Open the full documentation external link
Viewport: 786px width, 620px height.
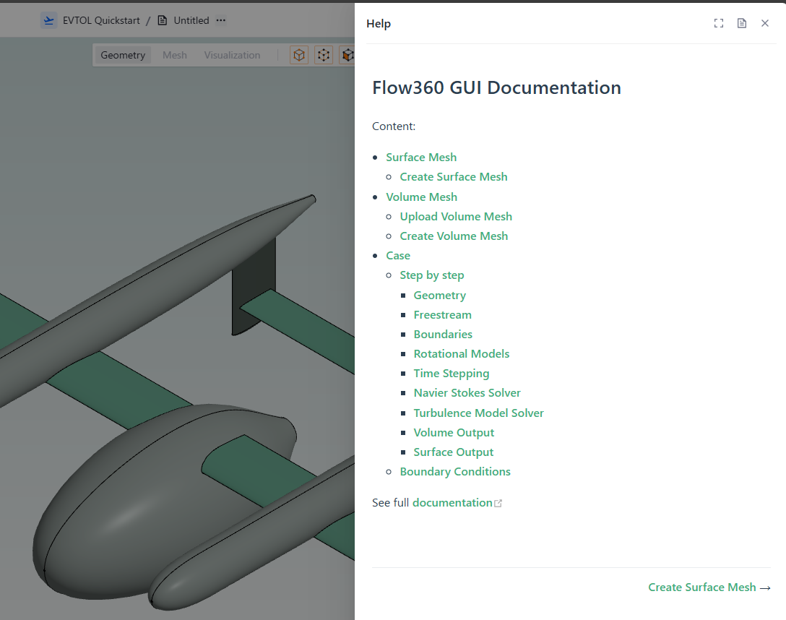point(453,502)
